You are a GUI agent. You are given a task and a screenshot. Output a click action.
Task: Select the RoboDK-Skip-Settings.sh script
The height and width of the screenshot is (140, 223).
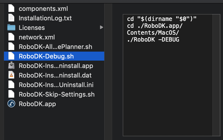point(56,94)
